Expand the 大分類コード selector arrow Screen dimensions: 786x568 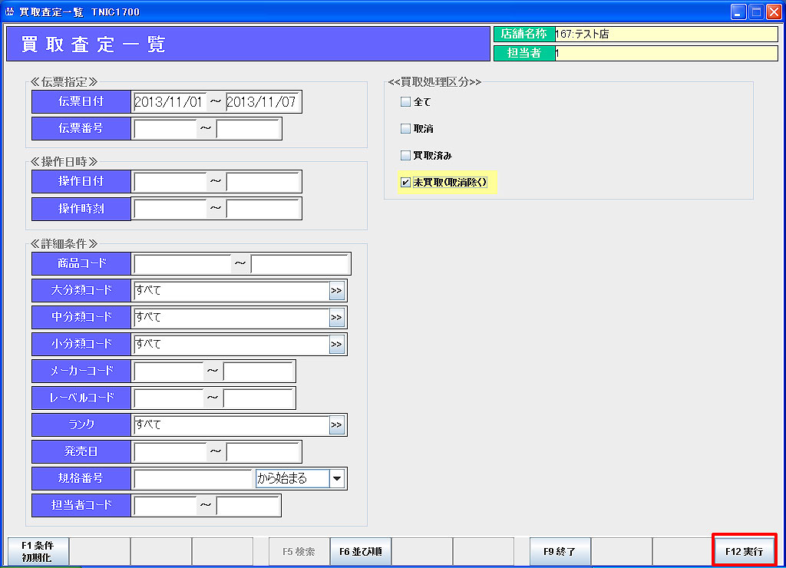pyautogui.click(x=336, y=291)
